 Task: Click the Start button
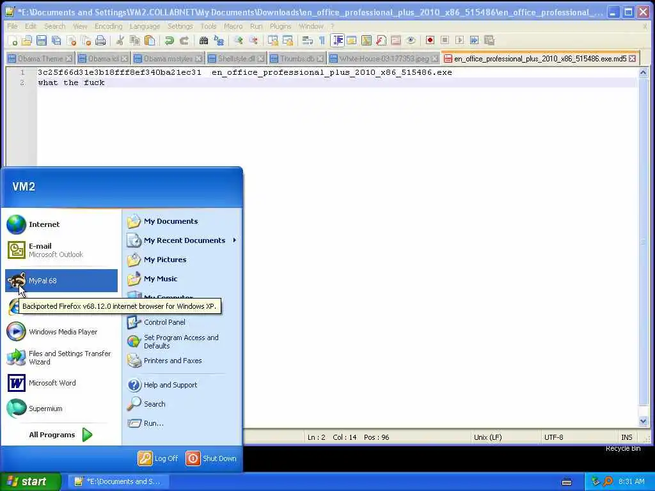click(x=30, y=481)
